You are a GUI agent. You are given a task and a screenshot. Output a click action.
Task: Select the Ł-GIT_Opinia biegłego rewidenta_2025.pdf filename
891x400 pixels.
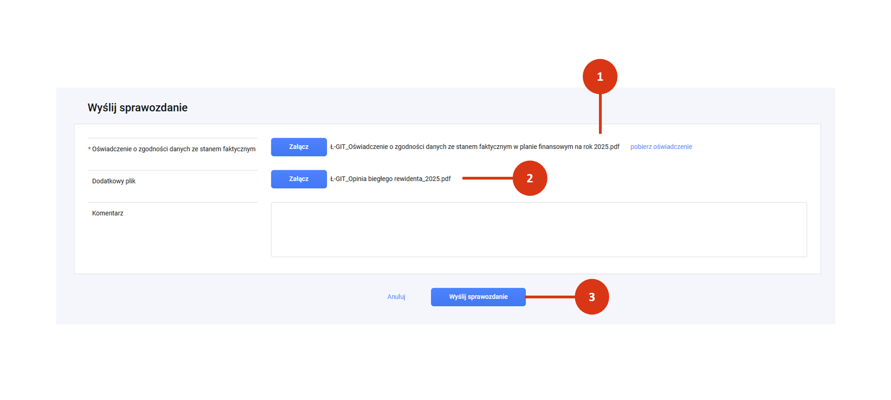(390, 179)
